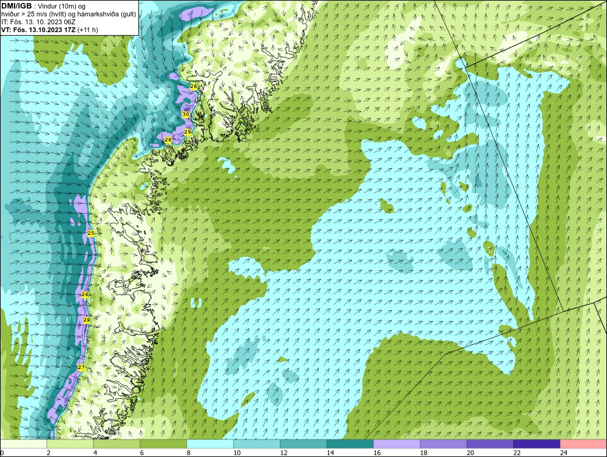607x457 pixels.
Task: Pick the 22–24 m/s dark indigo legend swatch
Action: point(537,444)
